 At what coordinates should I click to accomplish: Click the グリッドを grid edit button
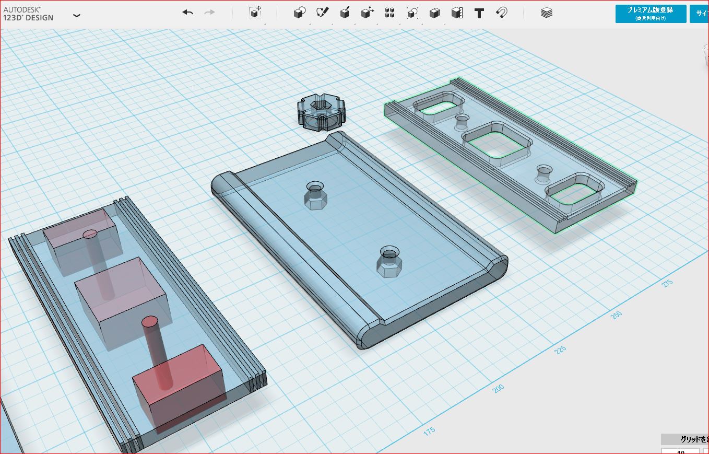click(685, 439)
